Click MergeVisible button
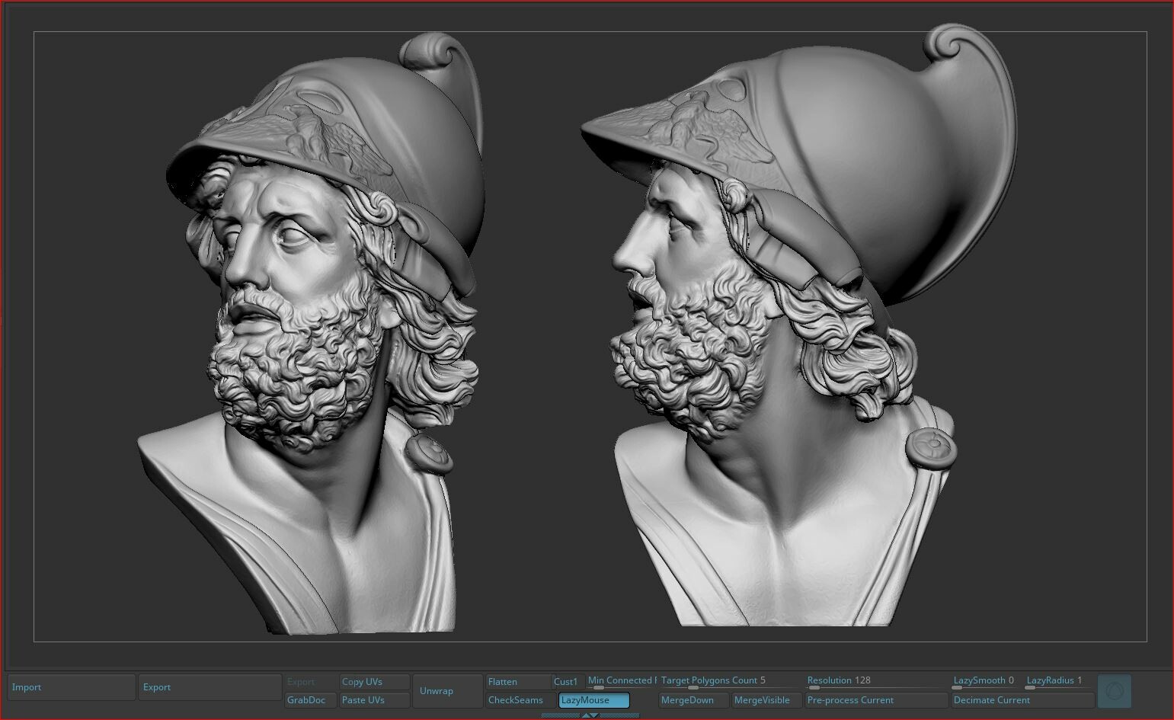 coord(766,700)
